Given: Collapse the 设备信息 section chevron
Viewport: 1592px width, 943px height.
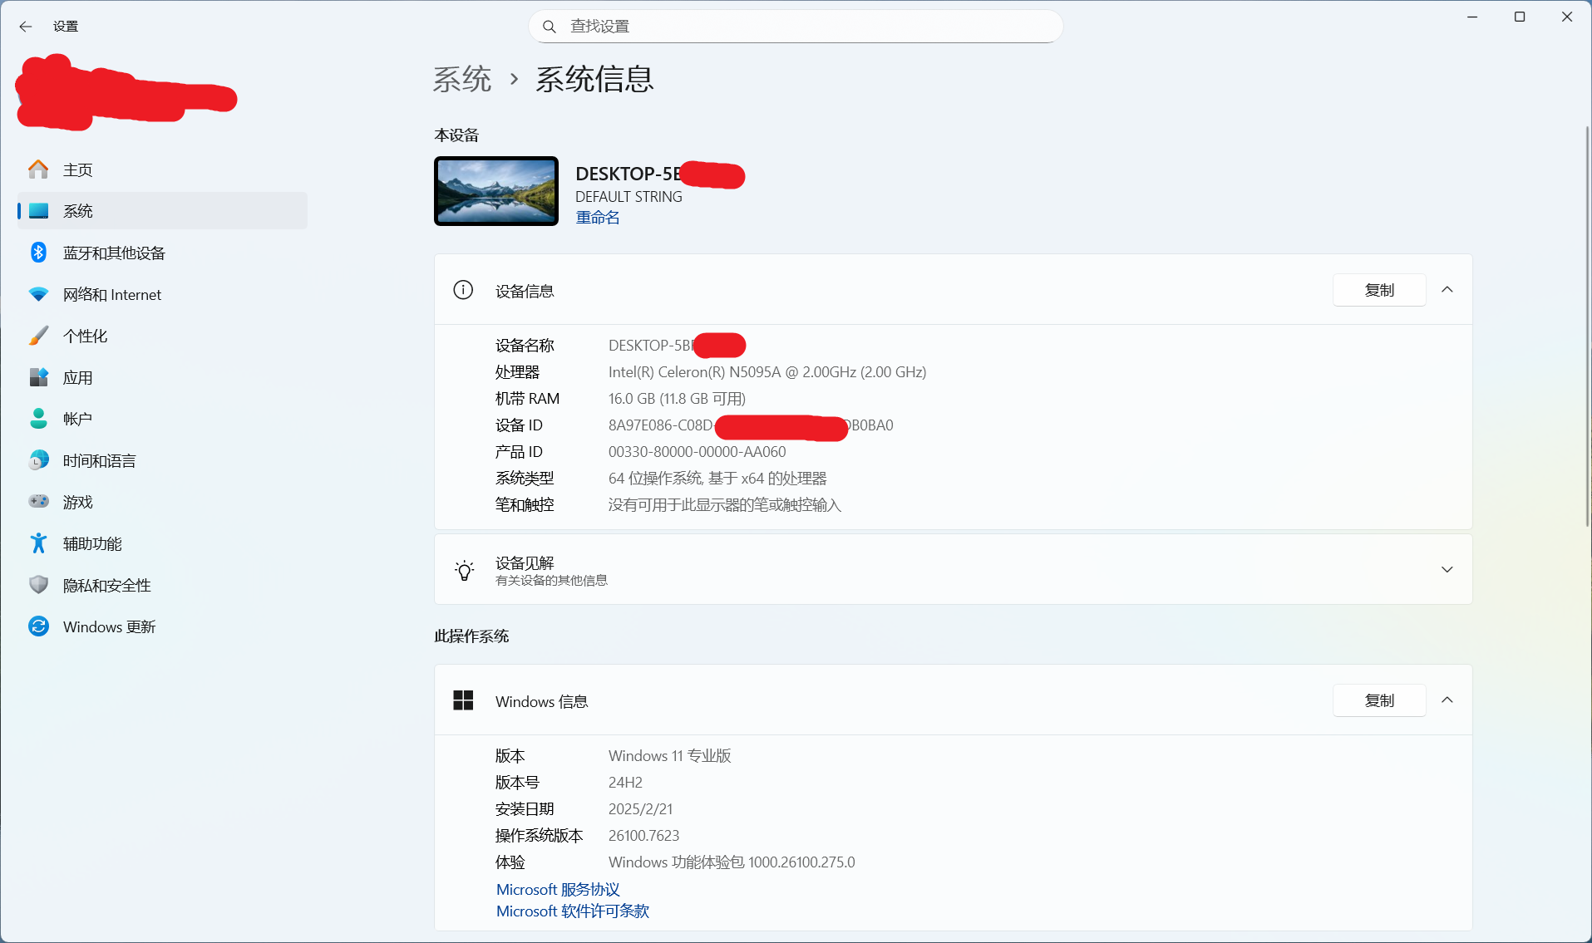Looking at the screenshot, I should [x=1447, y=290].
